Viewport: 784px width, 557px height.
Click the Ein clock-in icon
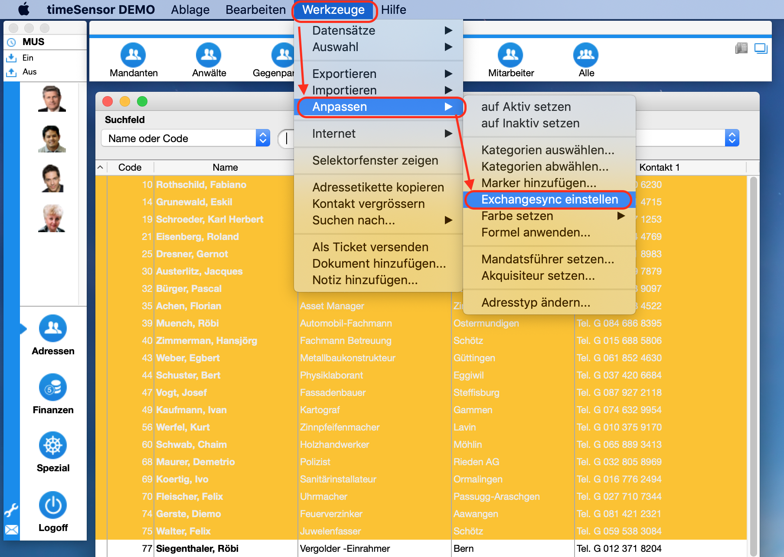11,58
